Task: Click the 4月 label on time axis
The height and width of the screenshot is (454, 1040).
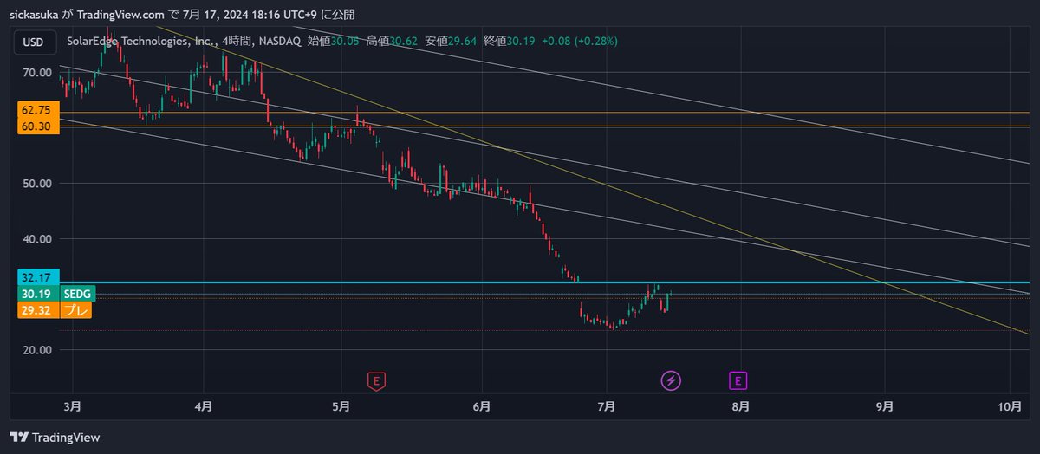Action: tap(204, 405)
